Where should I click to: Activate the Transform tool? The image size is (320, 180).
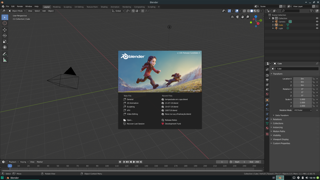[5, 47]
